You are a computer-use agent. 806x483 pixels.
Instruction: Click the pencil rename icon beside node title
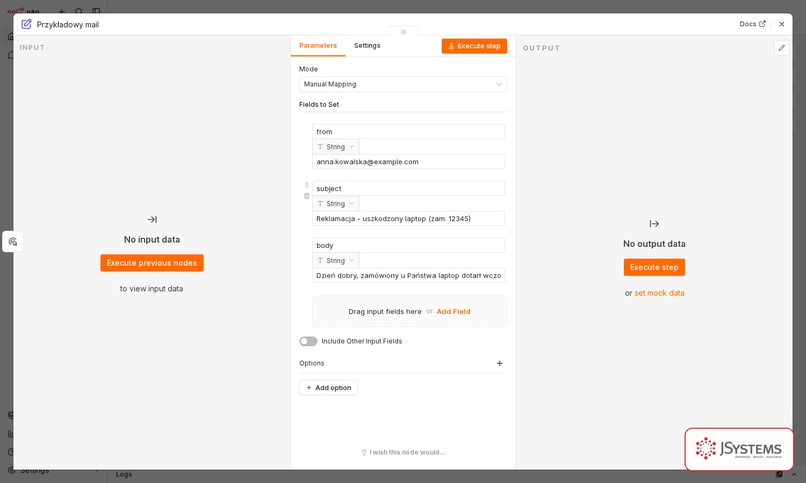(26, 24)
